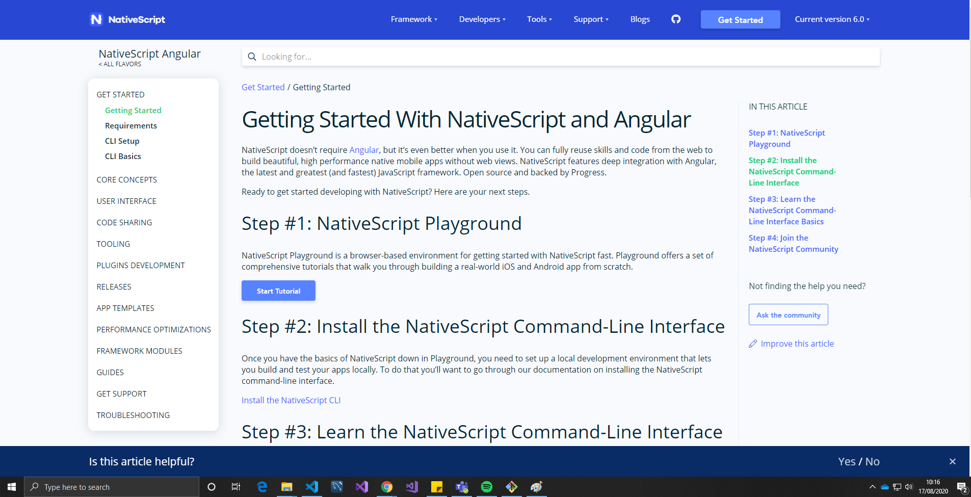Select No on the article helpful prompt
The width and height of the screenshot is (971, 497).
(x=872, y=461)
